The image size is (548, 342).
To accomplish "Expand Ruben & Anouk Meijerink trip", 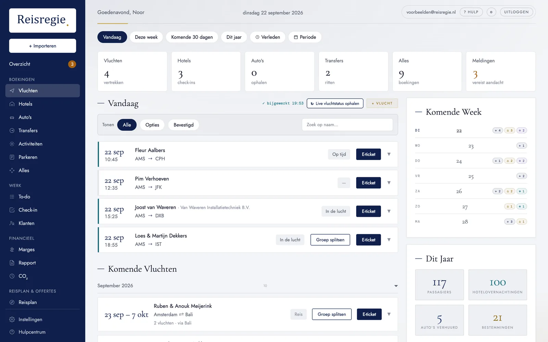I will coord(389,314).
